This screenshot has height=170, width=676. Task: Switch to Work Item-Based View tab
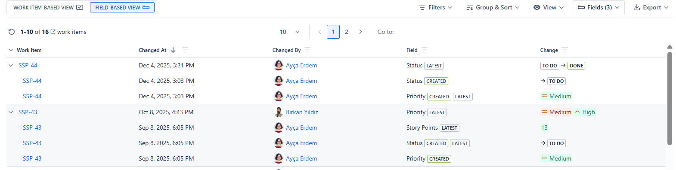click(48, 7)
